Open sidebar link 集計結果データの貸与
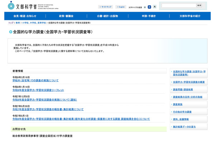215x143 pixels. (x=184, y=127)
